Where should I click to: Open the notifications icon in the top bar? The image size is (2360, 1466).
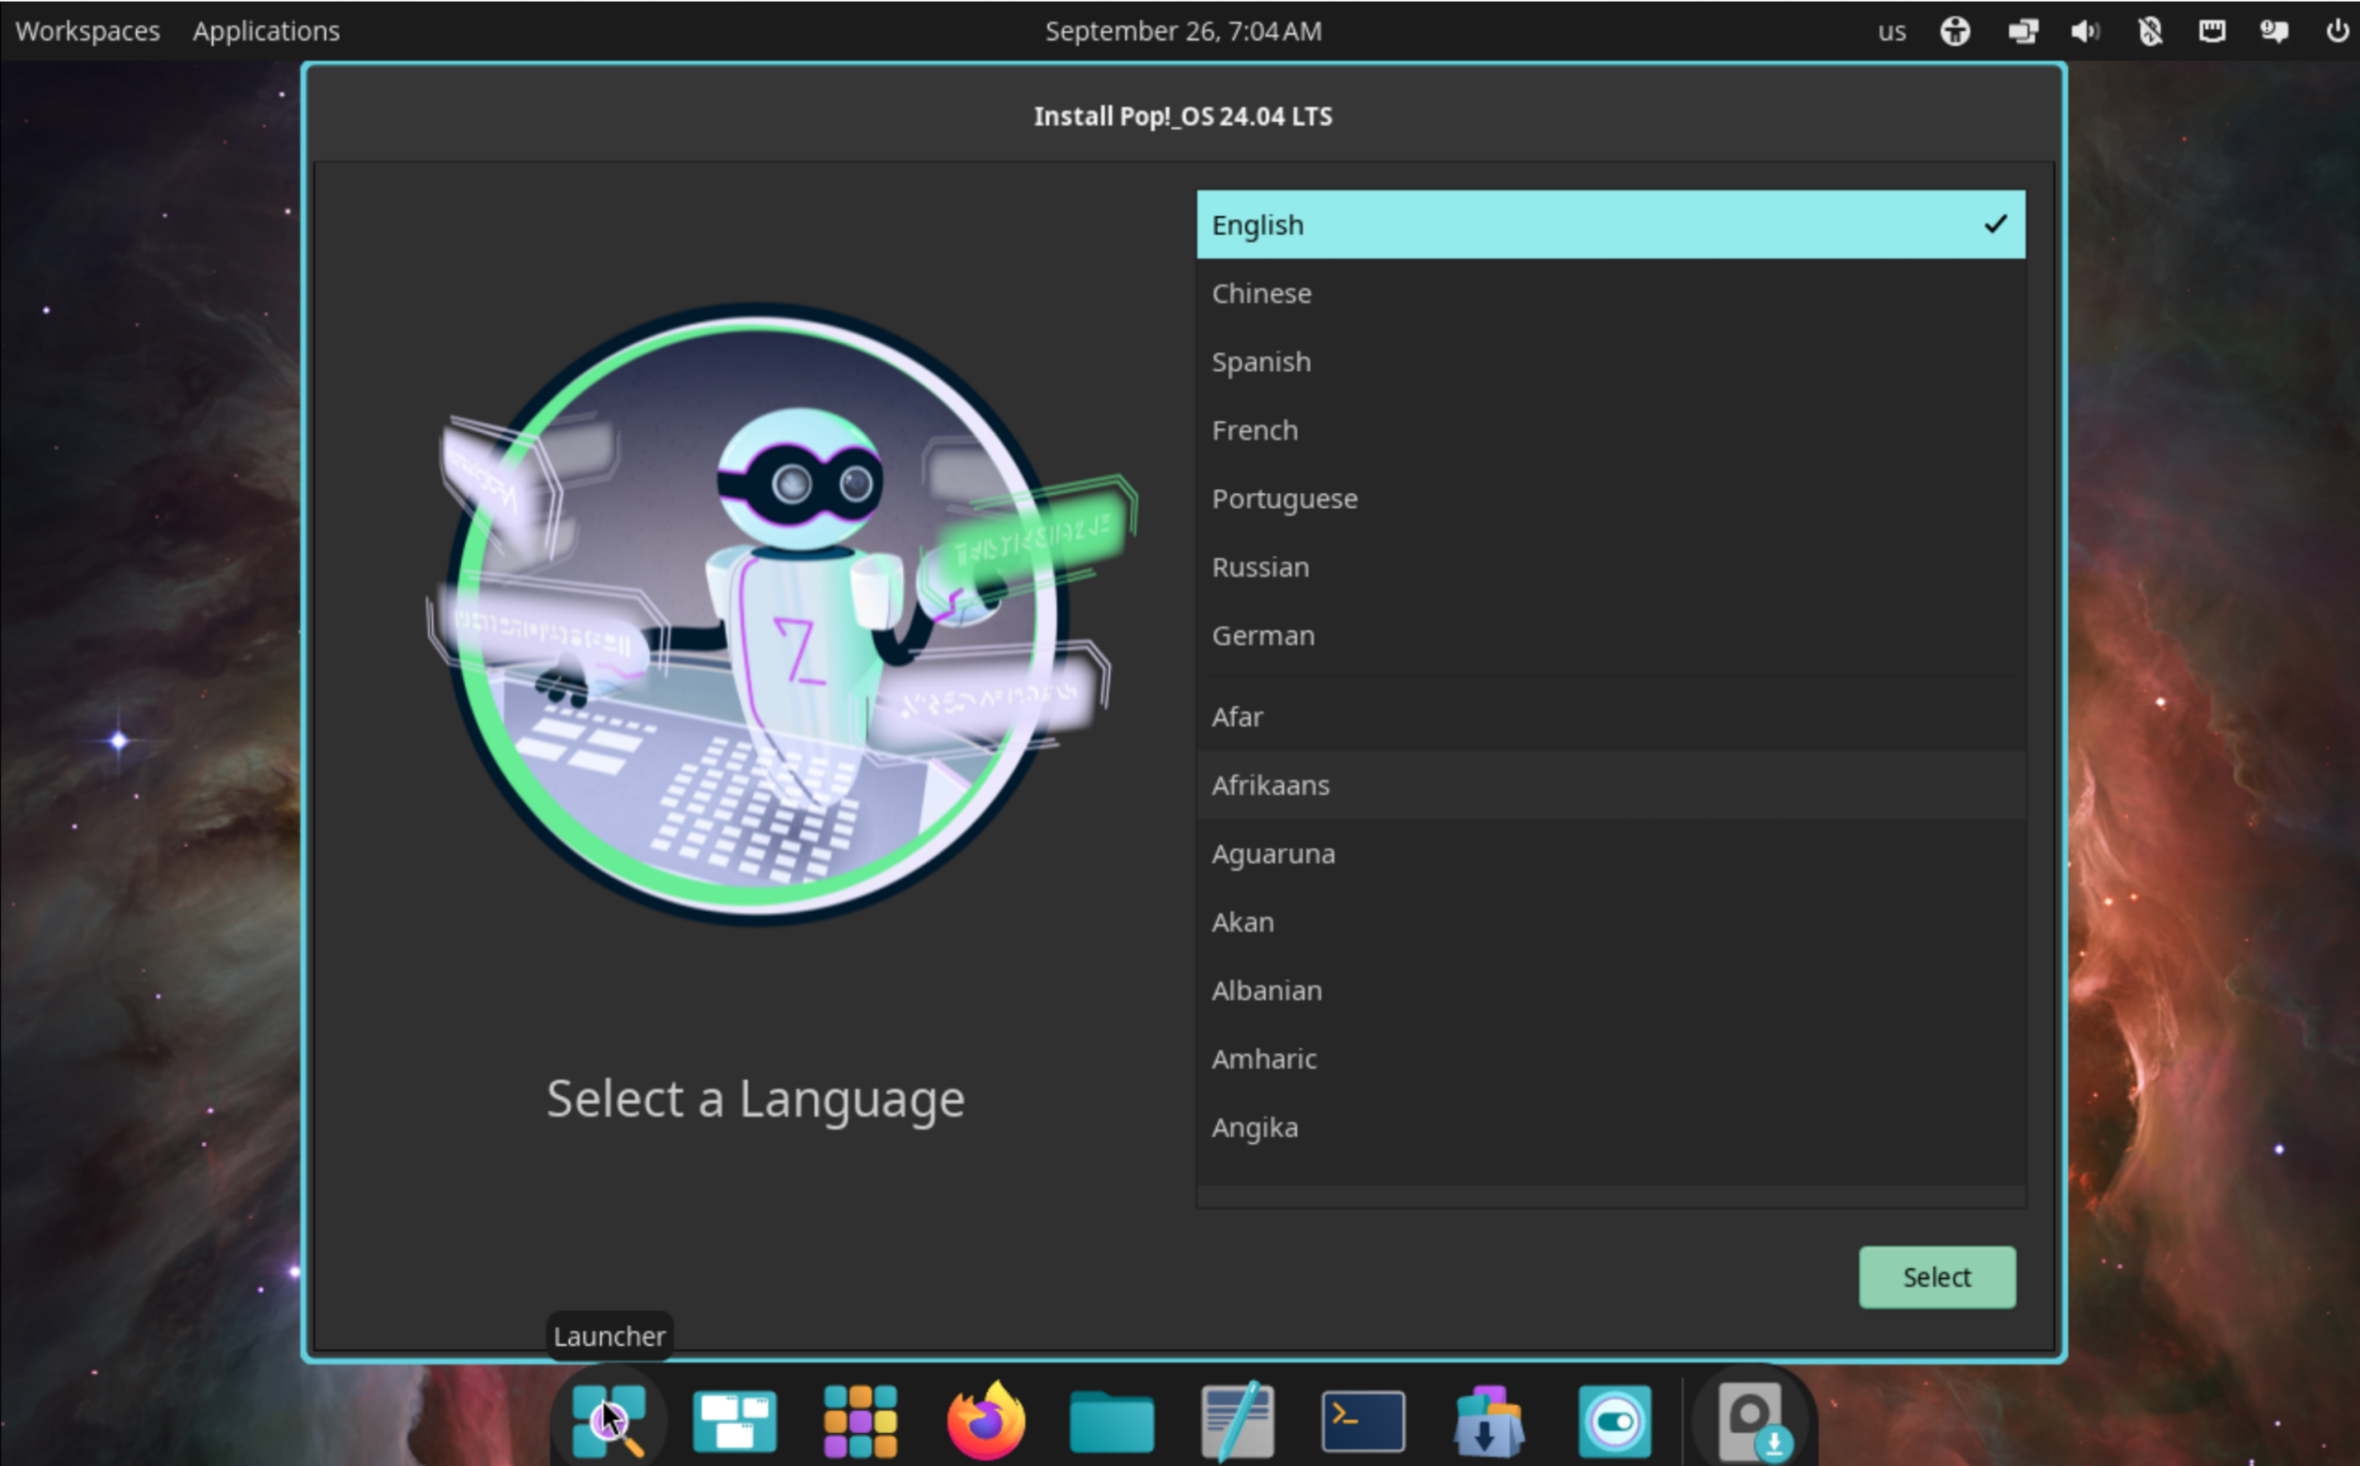(2274, 30)
